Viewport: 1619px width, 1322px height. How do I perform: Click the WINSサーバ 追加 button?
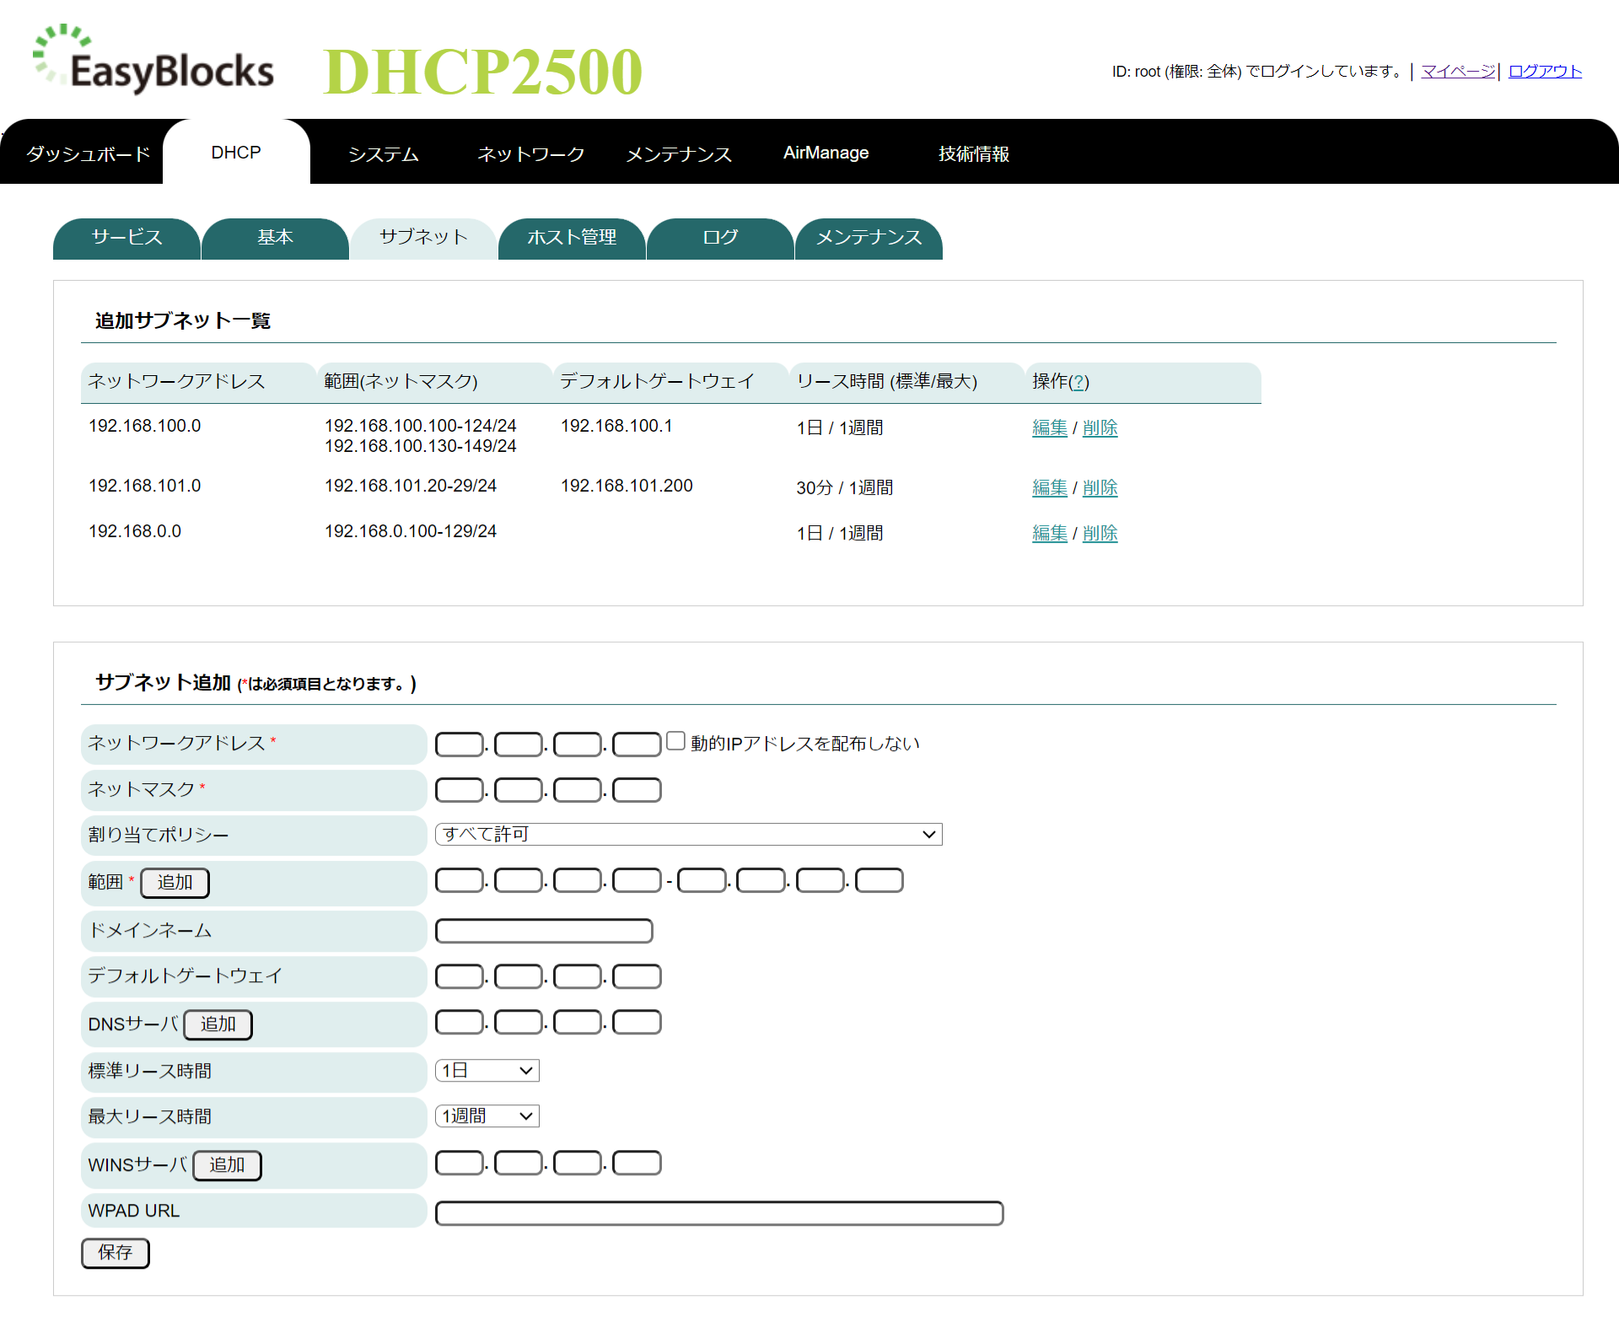coord(227,1165)
